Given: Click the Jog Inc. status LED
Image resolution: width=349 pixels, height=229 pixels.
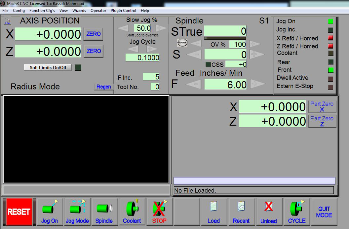Looking at the screenshot, I should [x=330, y=30].
